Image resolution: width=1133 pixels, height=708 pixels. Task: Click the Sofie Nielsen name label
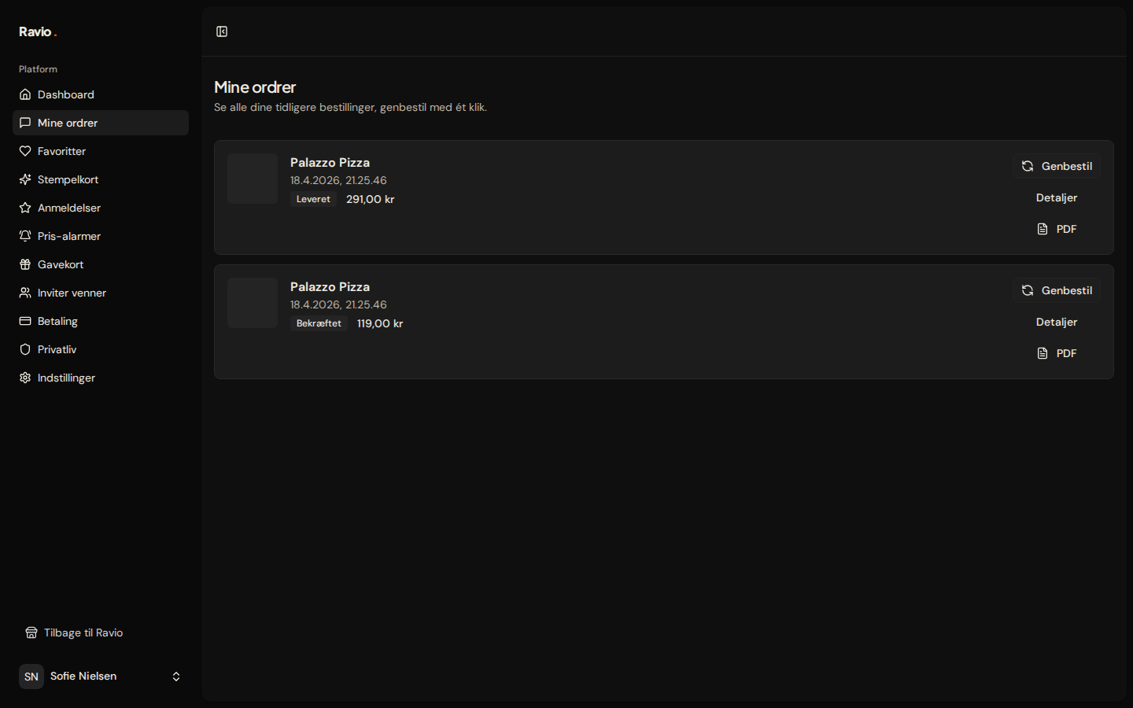pos(83,676)
